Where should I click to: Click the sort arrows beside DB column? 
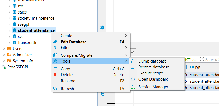(187, 67)
